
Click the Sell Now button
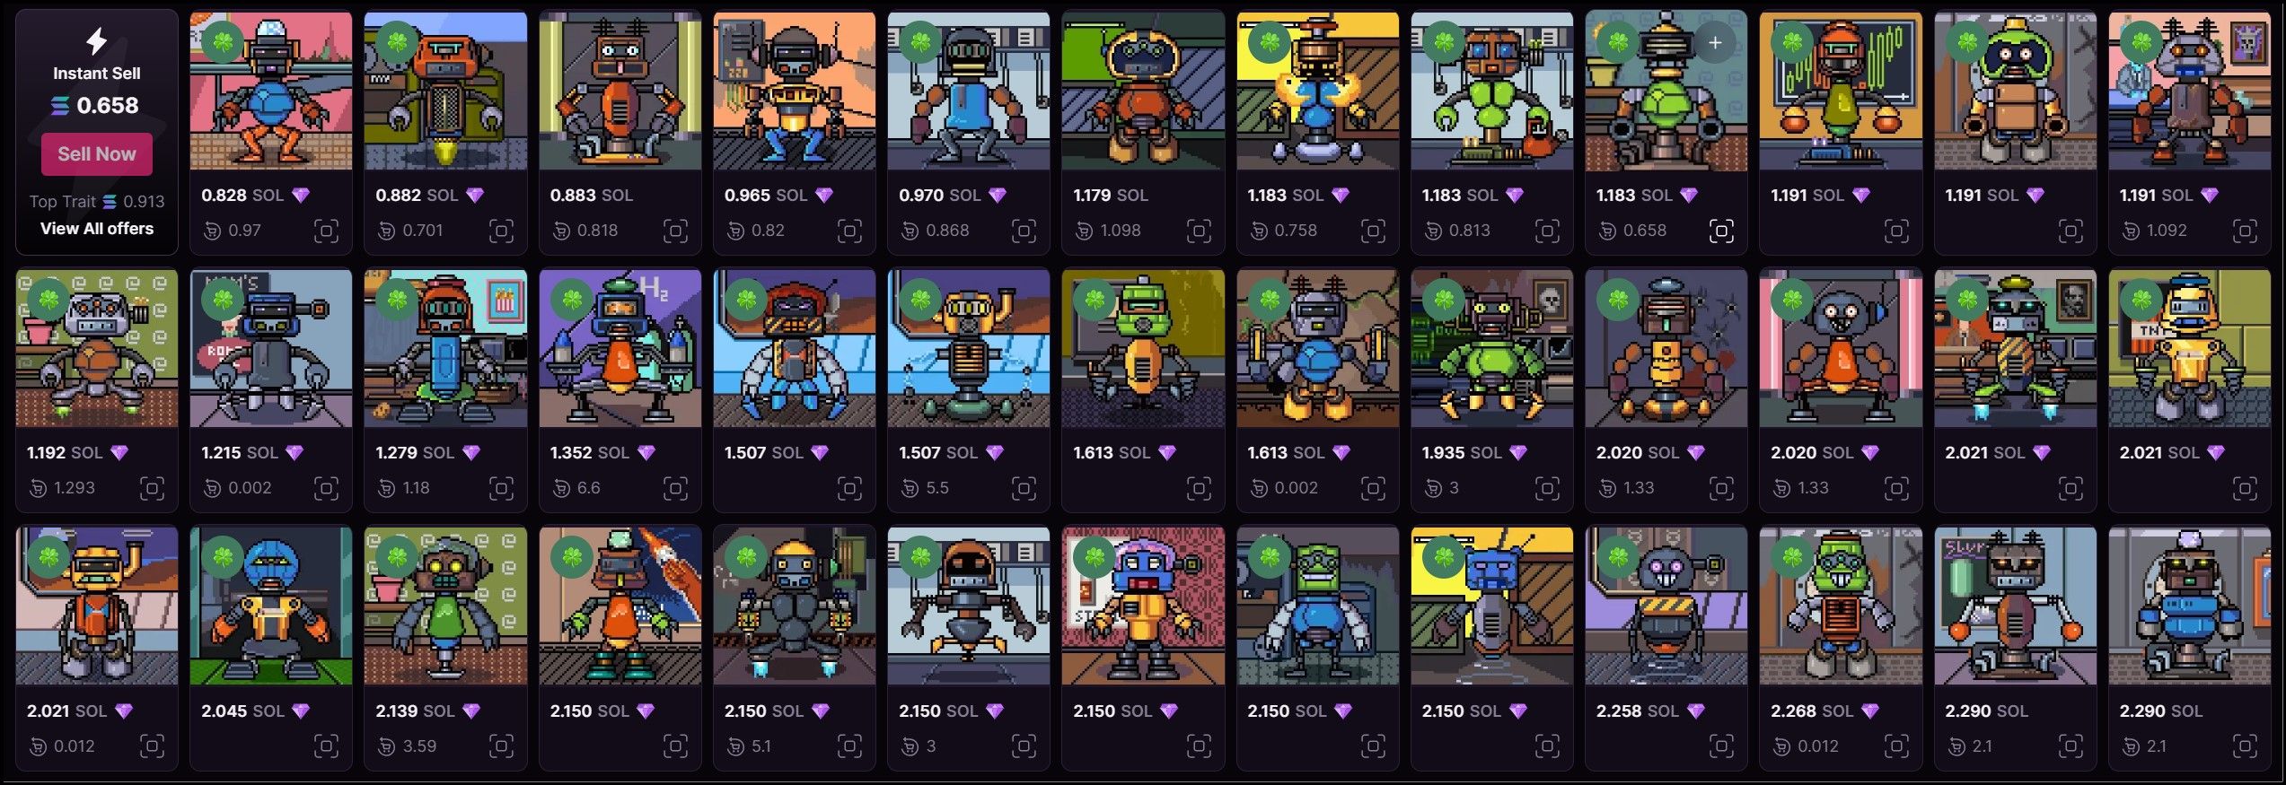click(x=96, y=154)
